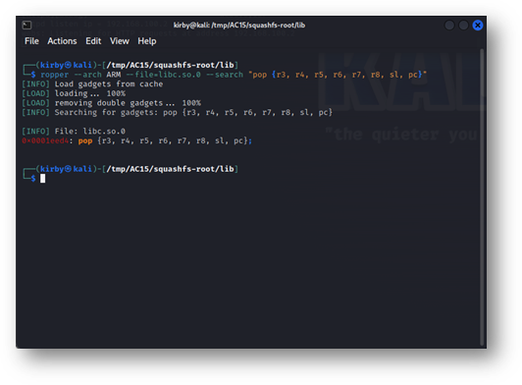
Task: Click the orange 'pop' instruction in gadget result
Action: point(85,141)
